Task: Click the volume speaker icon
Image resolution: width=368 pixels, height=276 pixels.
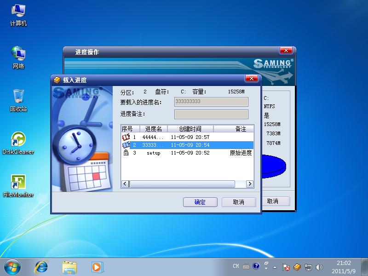Action: coord(319,266)
